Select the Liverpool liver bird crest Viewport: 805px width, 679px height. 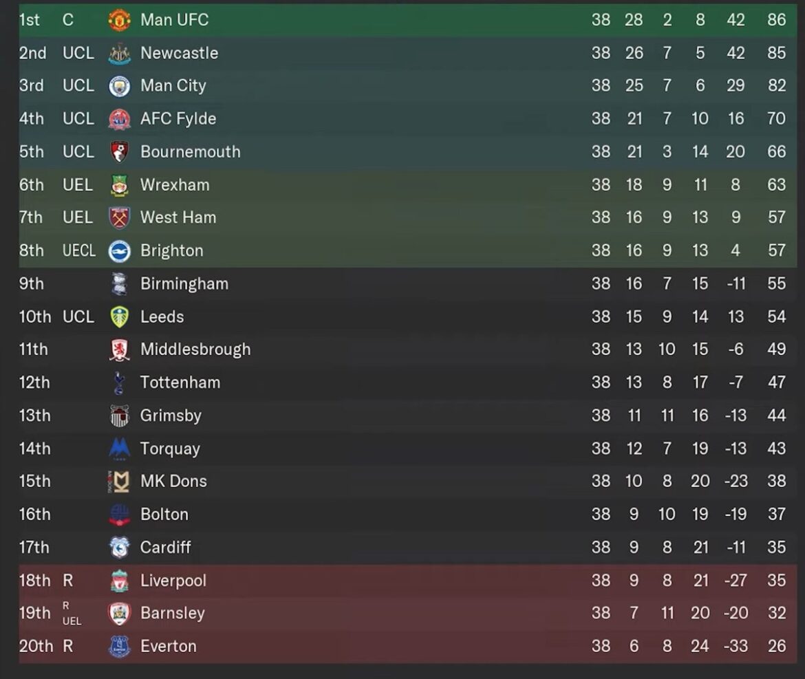coord(118,581)
